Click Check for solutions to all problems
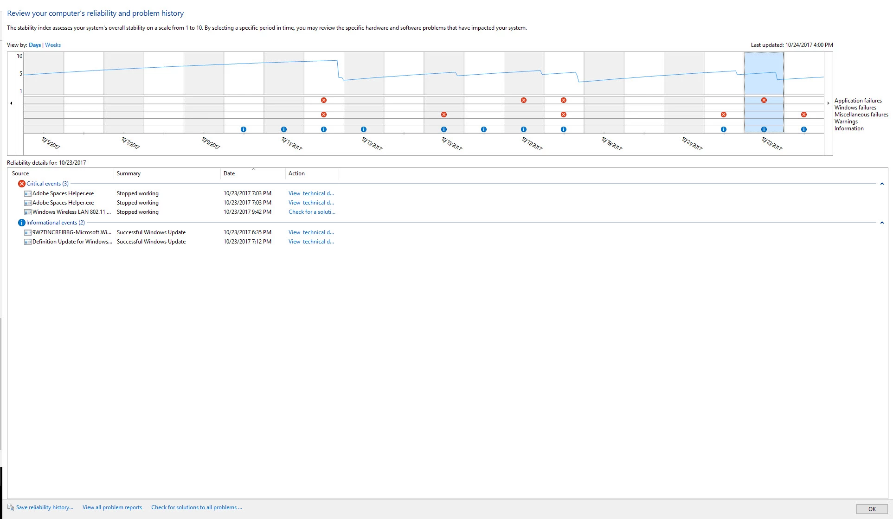This screenshot has height=519, width=893. (x=196, y=507)
